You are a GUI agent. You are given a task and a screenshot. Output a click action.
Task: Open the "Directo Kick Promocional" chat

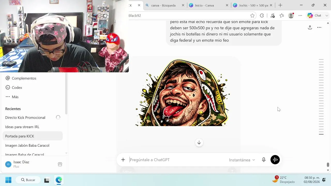click(x=33, y=118)
